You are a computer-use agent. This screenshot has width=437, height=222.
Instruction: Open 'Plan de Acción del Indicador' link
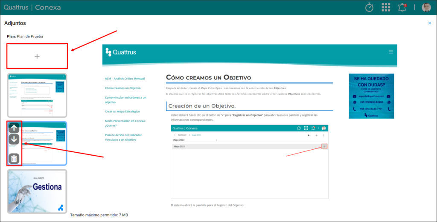click(124, 137)
